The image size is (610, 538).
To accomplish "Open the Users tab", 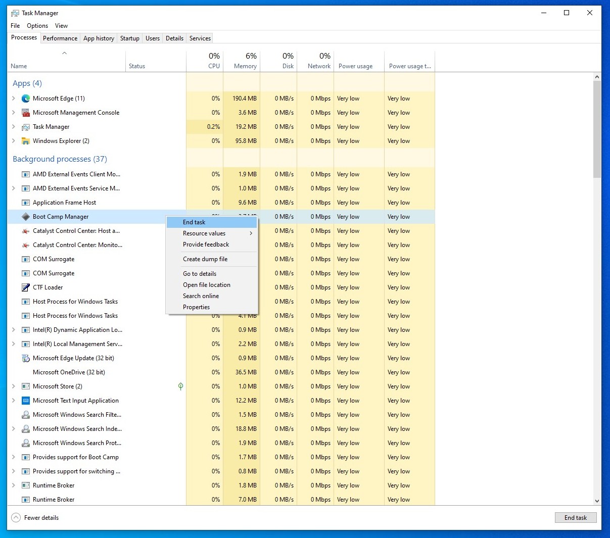I will point(153,38).
